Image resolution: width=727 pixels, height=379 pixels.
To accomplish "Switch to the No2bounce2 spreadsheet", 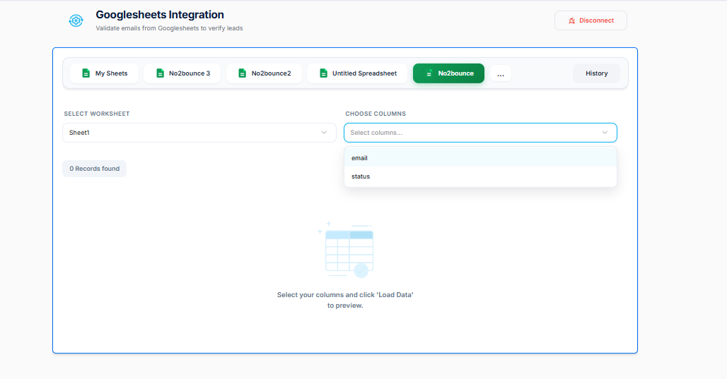I will 264,73.
